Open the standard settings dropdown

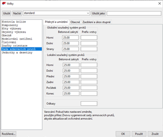(56, 13)
